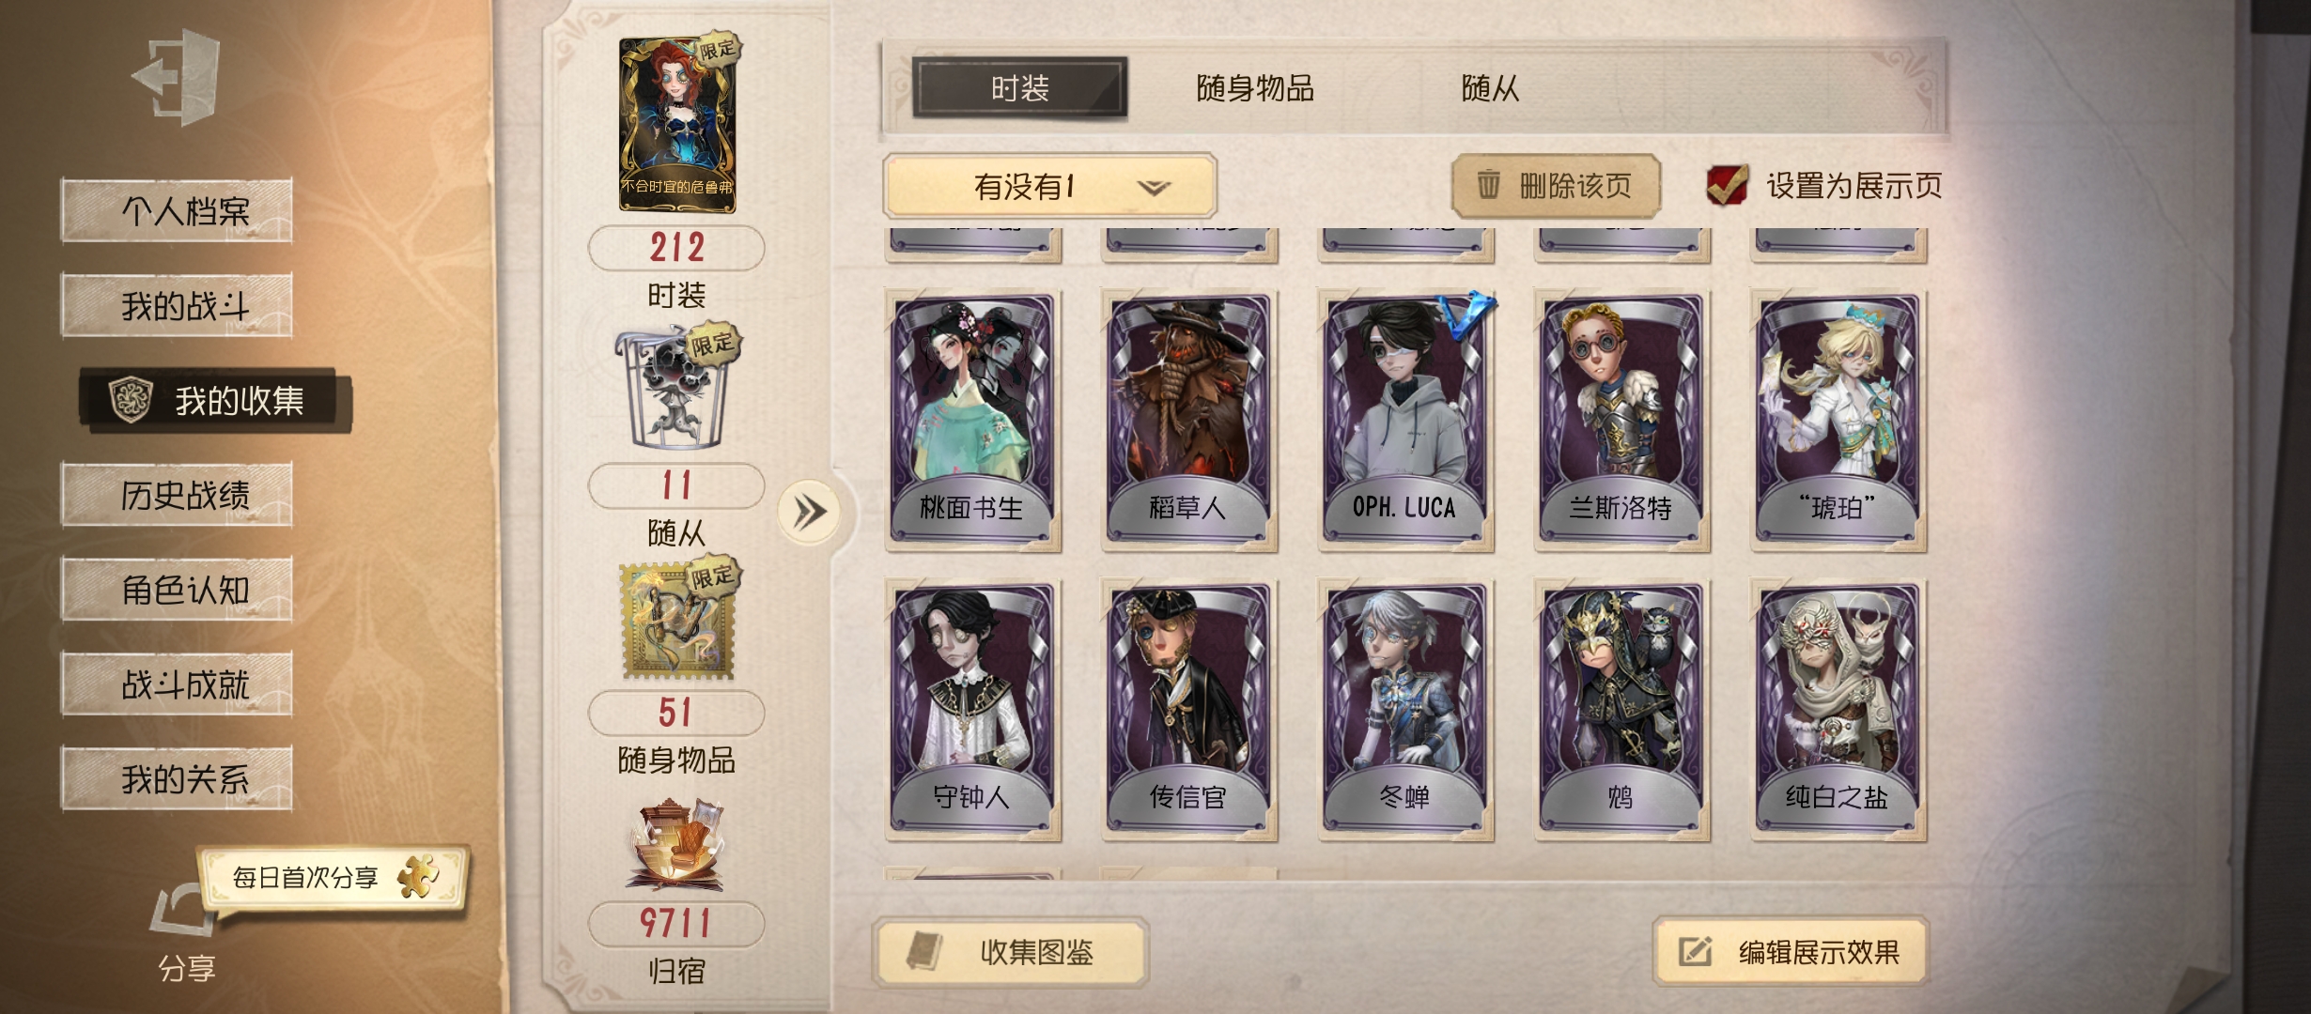The image size is (2311, 1014).
Task: Open 历史战绩 in the side menu
Action: (x=177, y=495)
